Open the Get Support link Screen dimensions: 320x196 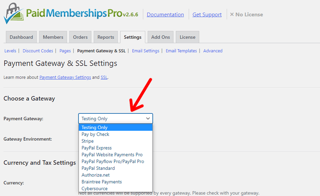207,14
